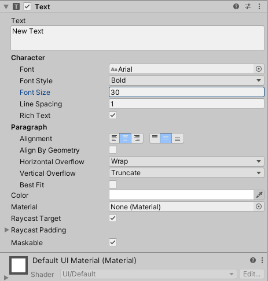Disable the Text component enabled checkbox
Screen dimensions: 268x281
(27, 6)
